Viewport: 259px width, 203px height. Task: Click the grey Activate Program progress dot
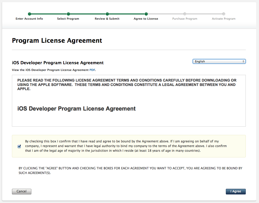point(224,14)
